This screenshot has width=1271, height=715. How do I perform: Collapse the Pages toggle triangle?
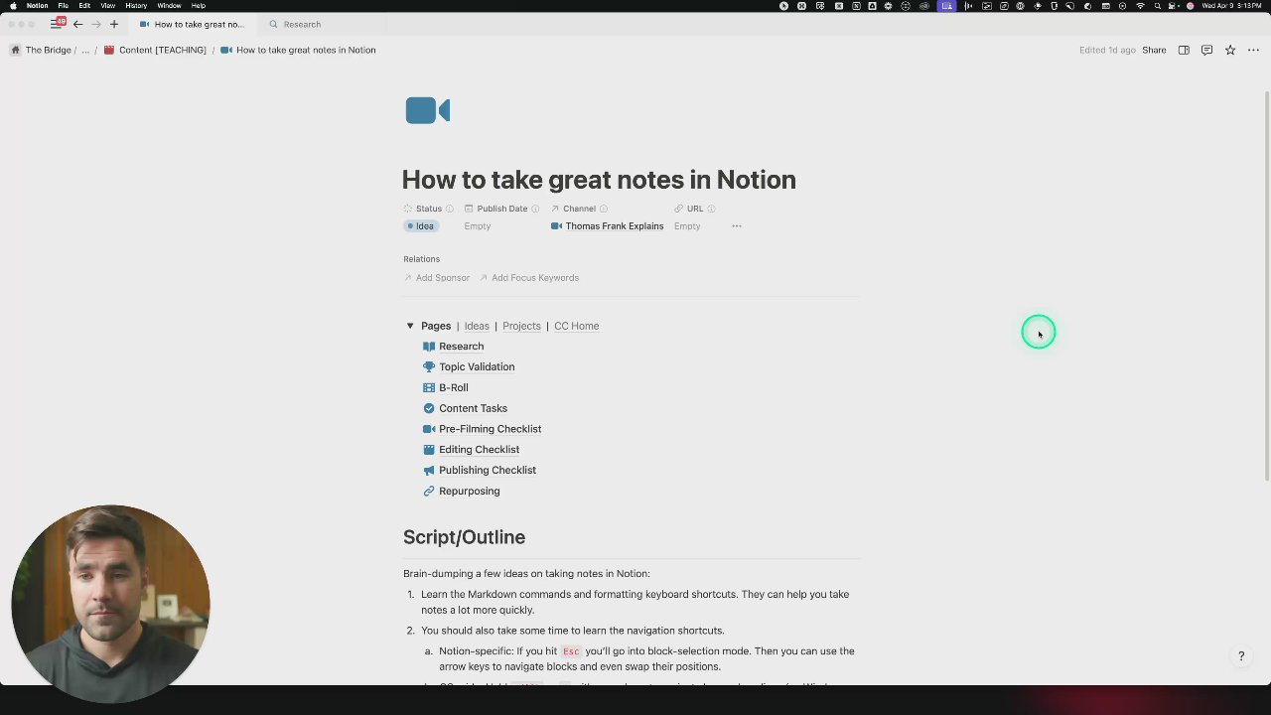[x=410, y=326]
